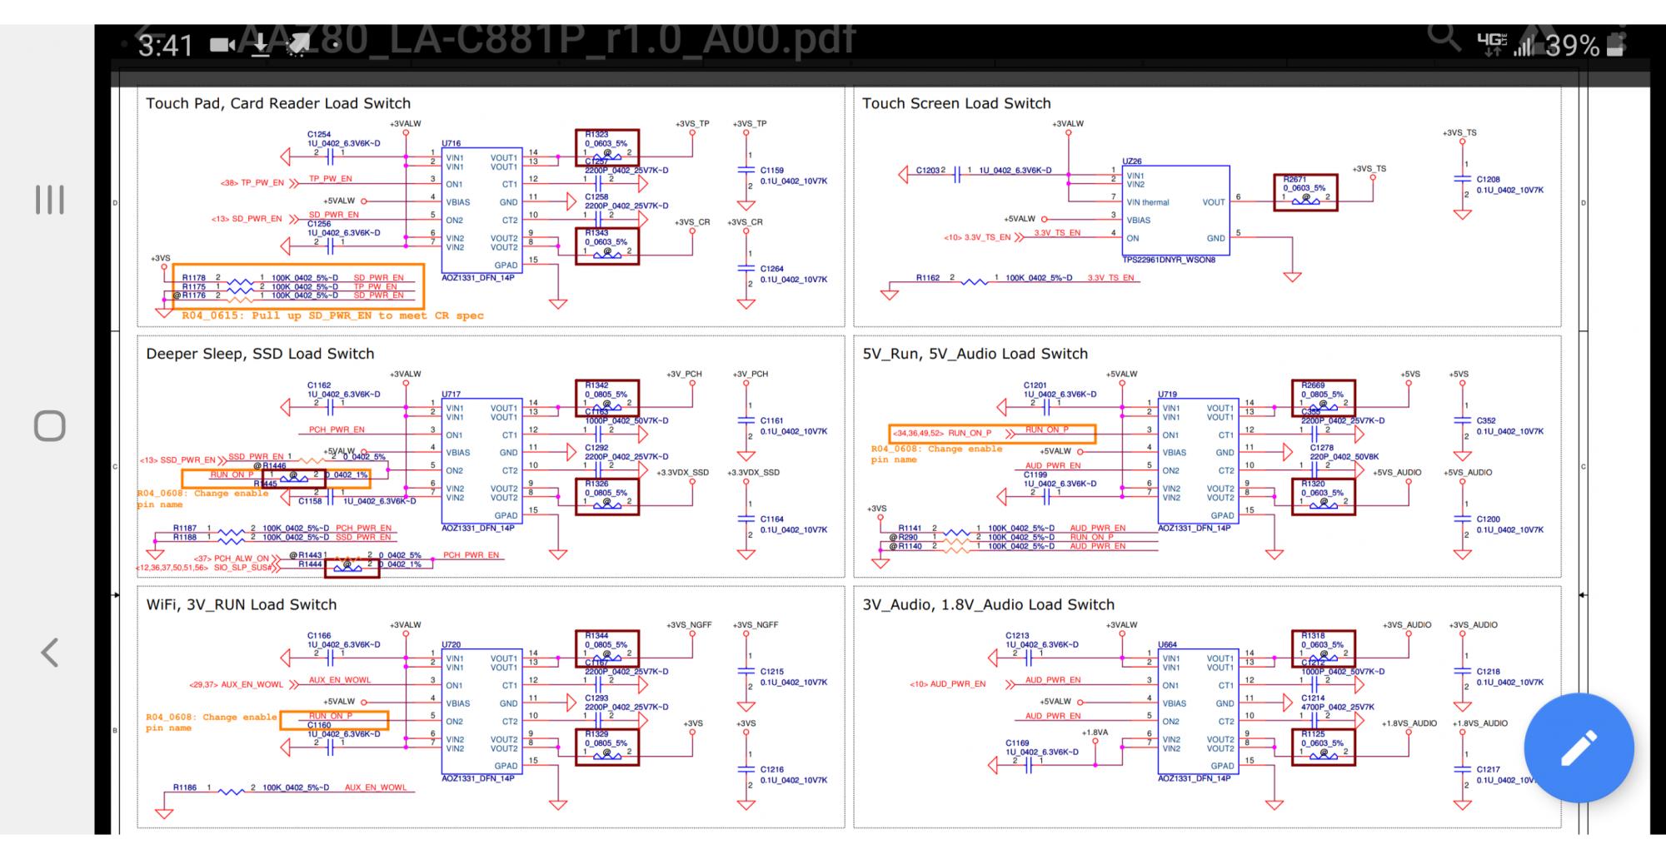Click the R1323 resistor label
Viewport: 1666px width, 859px height.
596,135
